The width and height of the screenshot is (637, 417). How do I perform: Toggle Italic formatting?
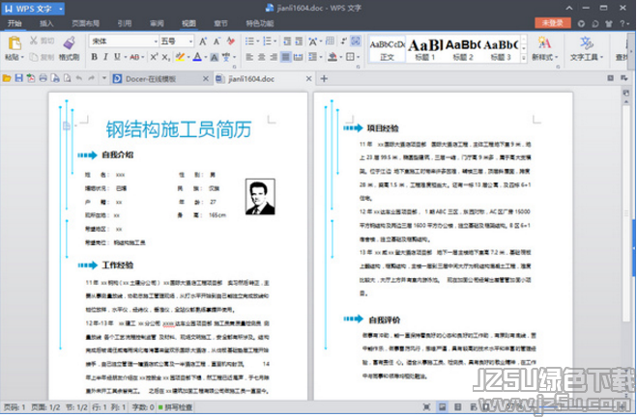(105, 57)
